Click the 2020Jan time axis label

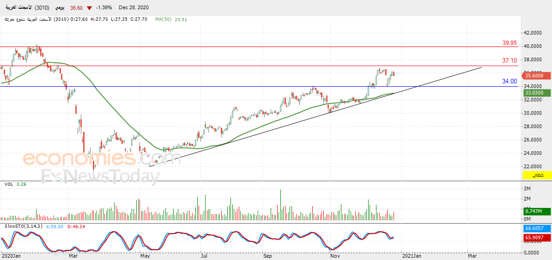[x=10, y=256]
